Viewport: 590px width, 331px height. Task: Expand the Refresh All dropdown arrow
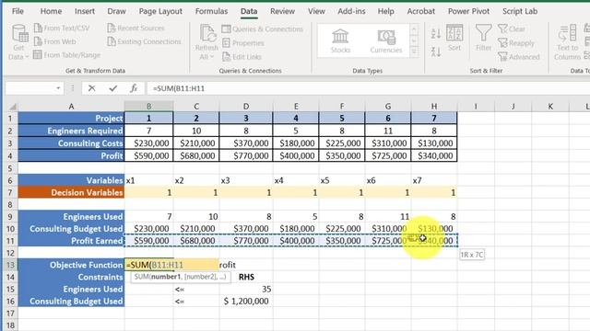212,57
